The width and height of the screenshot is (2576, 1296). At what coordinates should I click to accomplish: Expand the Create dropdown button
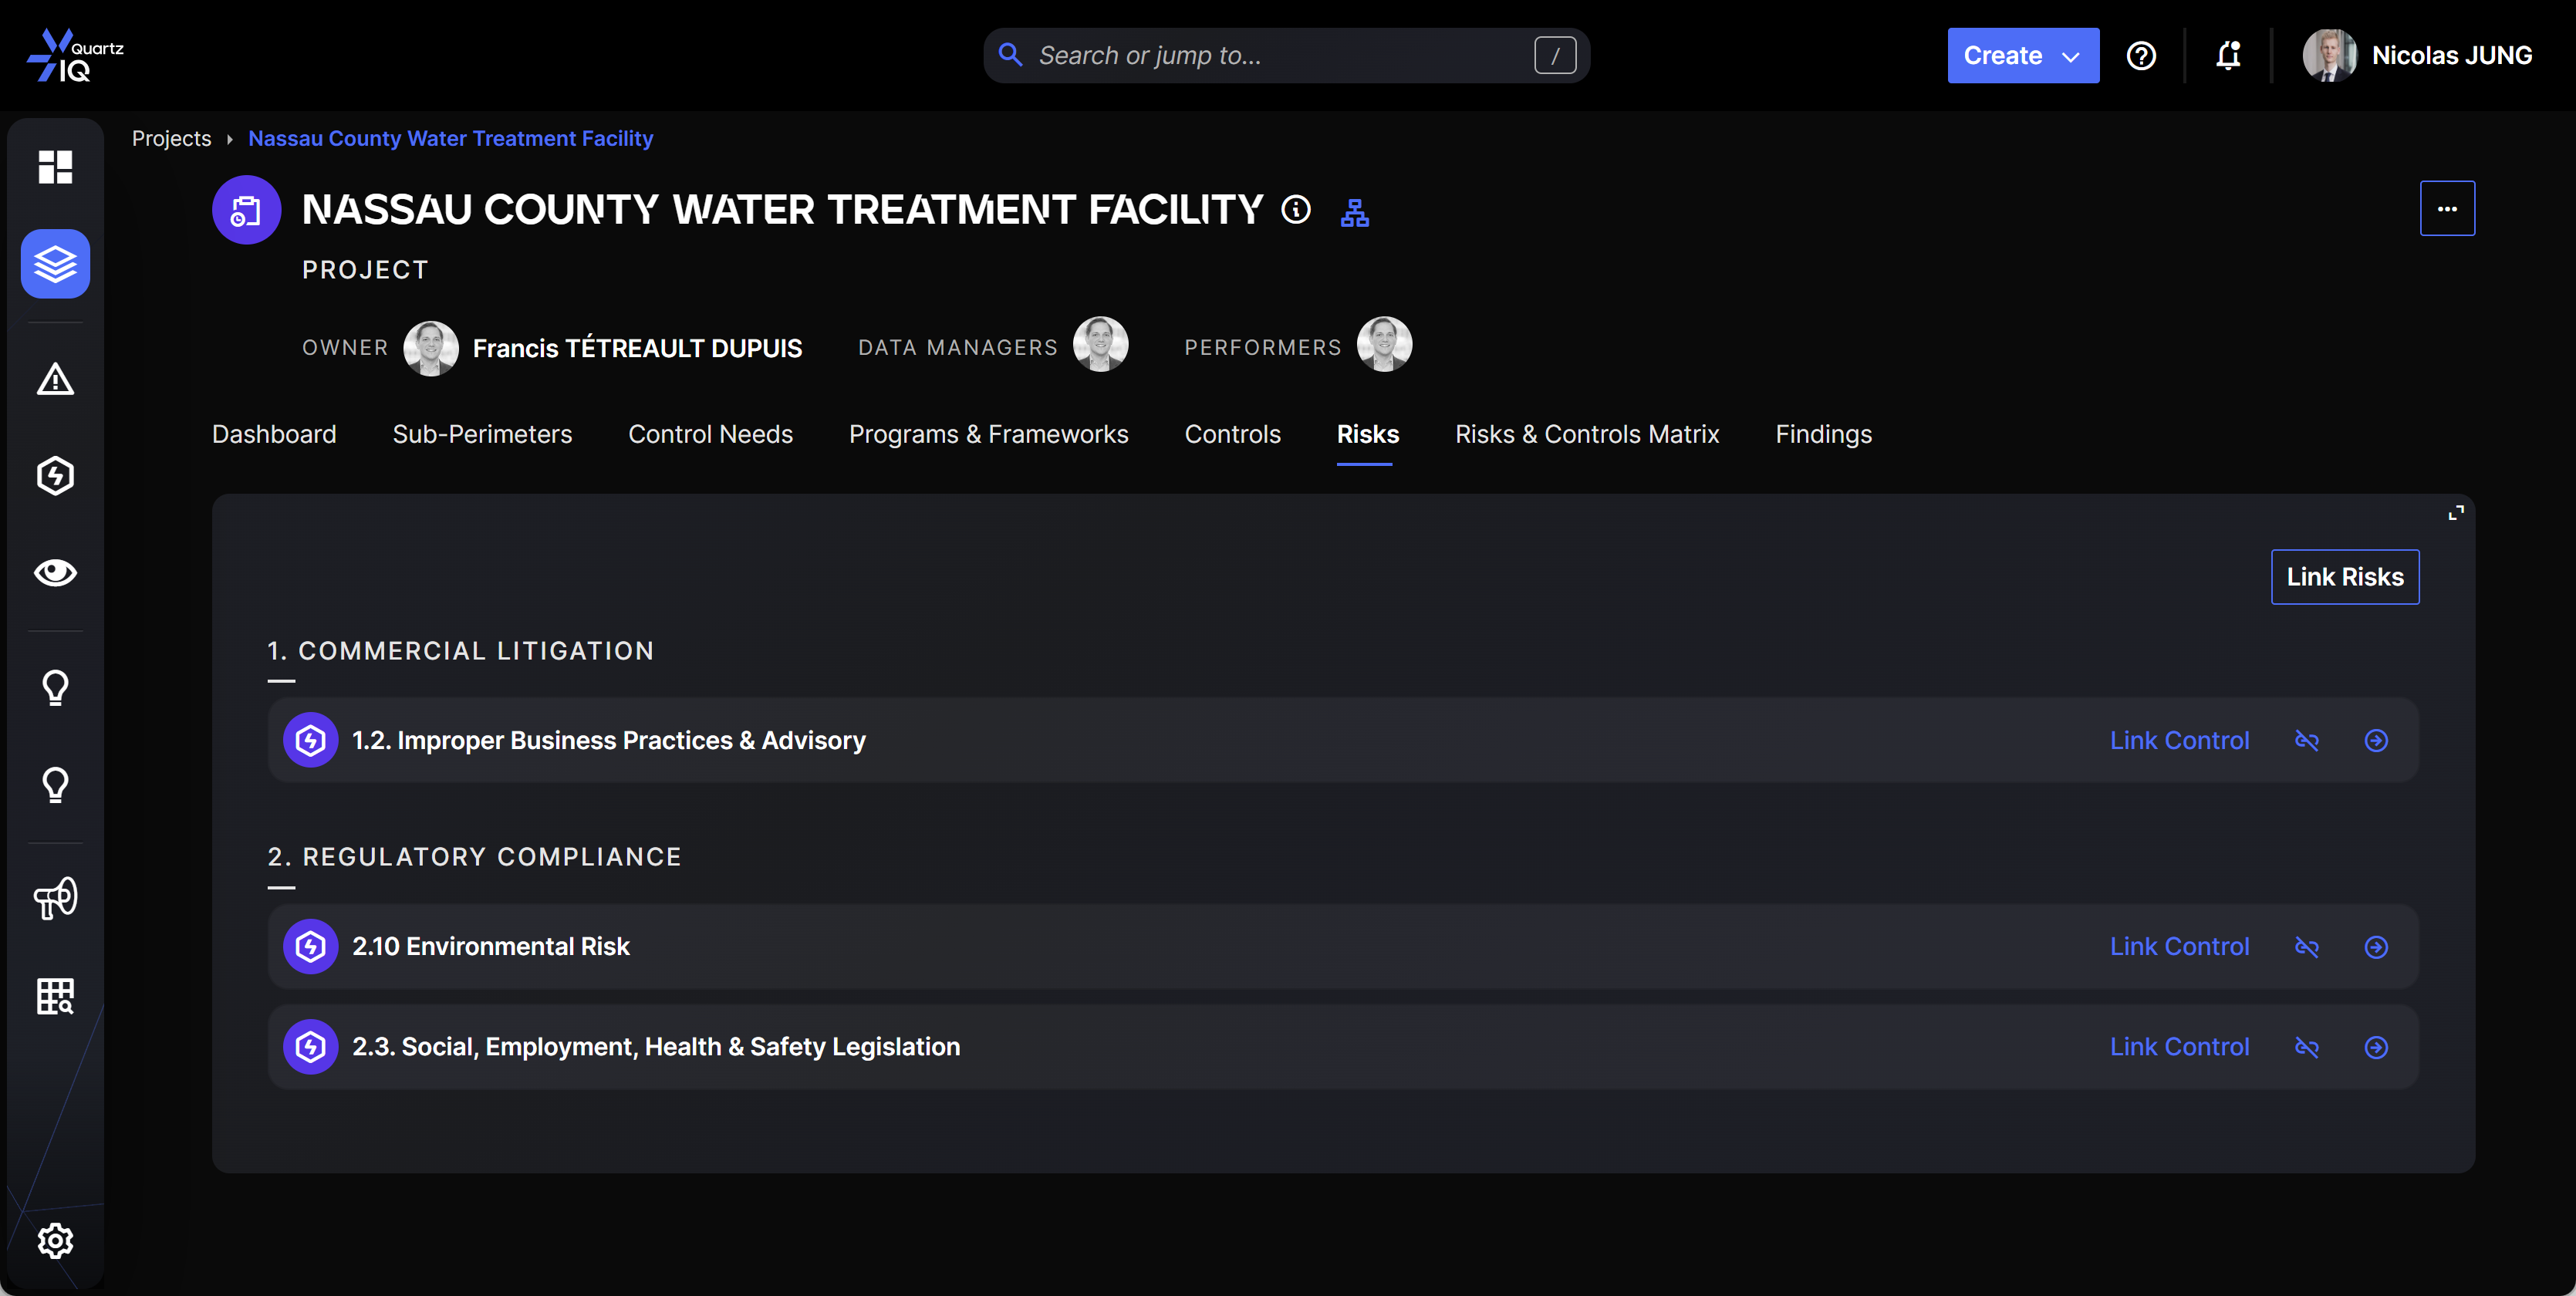2022,55
